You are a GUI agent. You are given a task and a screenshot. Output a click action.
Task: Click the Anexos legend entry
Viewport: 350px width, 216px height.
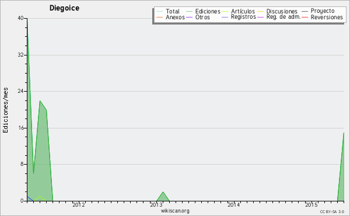coord(170,17)
